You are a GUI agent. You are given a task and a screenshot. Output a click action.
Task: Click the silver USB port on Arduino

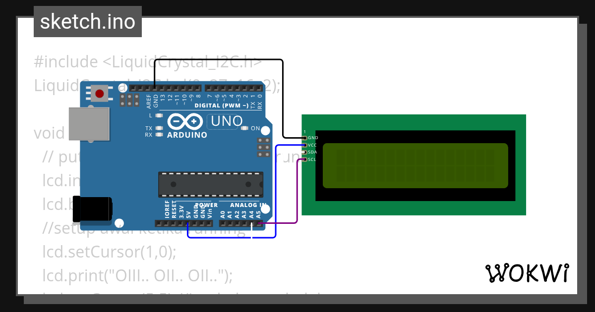[88, 124]
